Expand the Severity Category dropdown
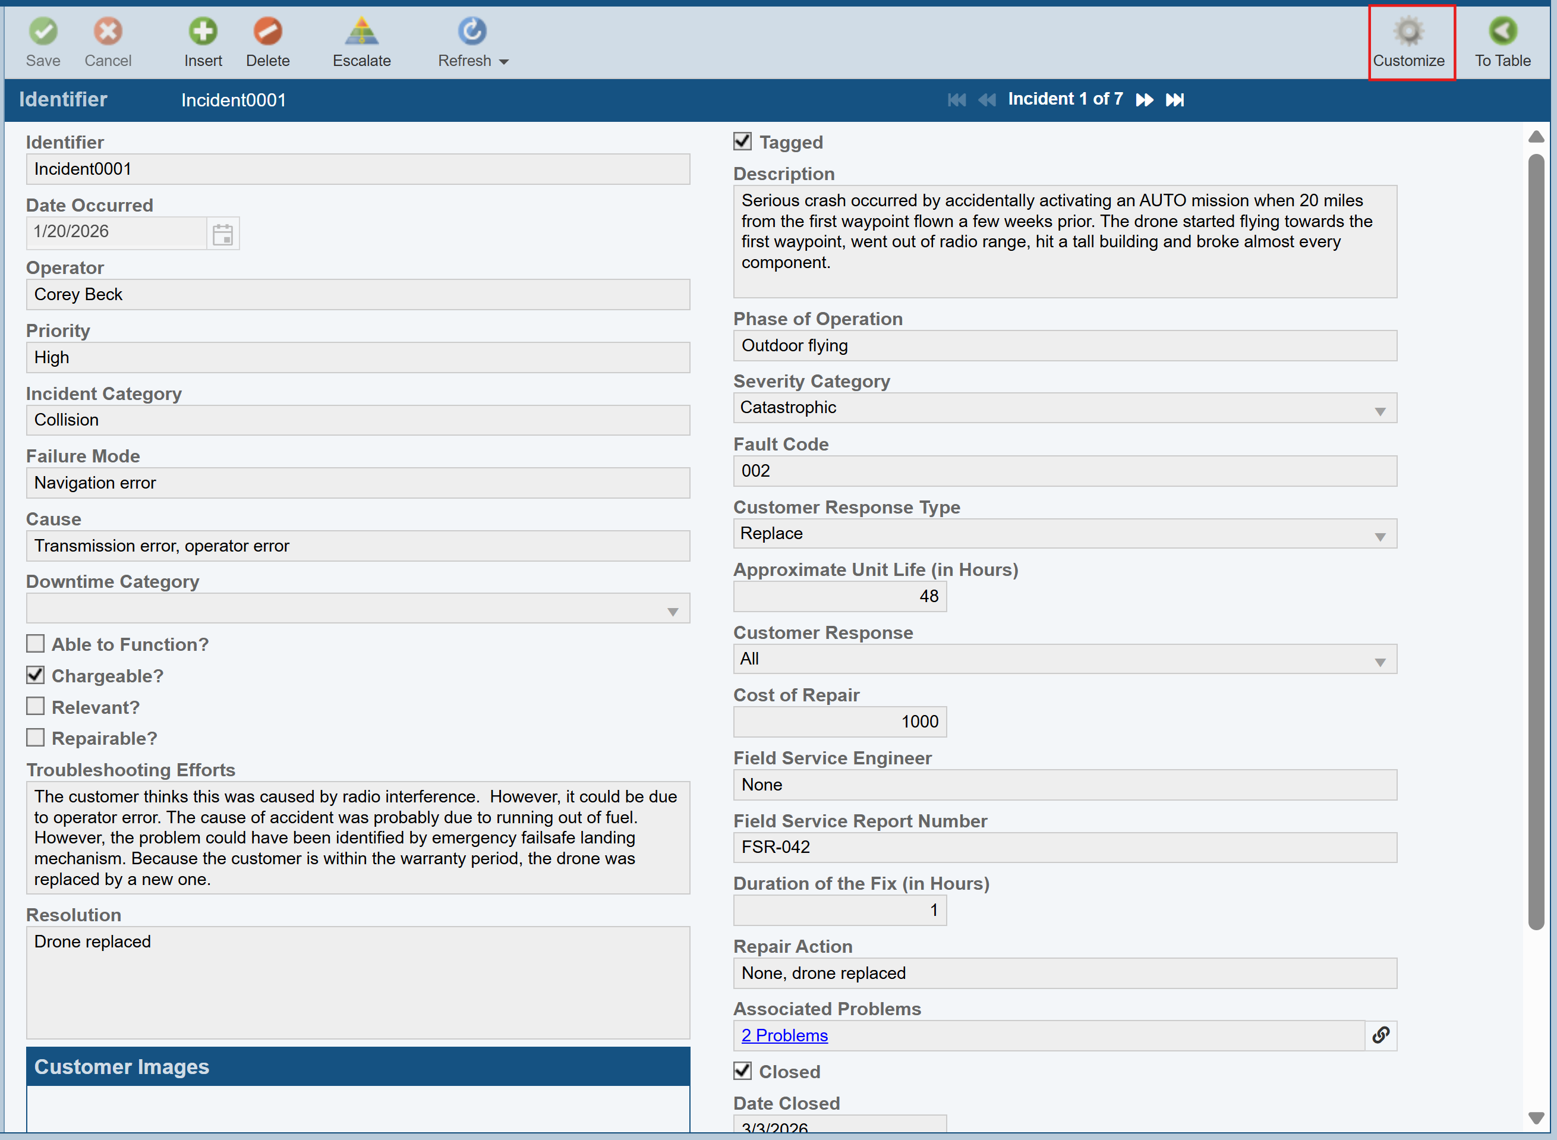The height and width of the screenshot is (1140, 1557). pos(1380,411)
